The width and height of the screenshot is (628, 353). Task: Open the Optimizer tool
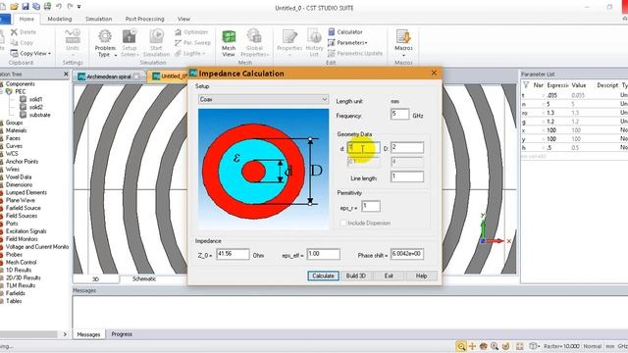tap(191, 32)
